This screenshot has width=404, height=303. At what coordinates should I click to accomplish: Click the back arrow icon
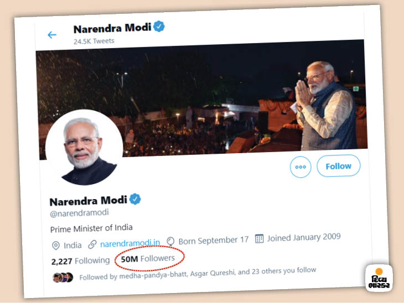(x=52, y=35)
